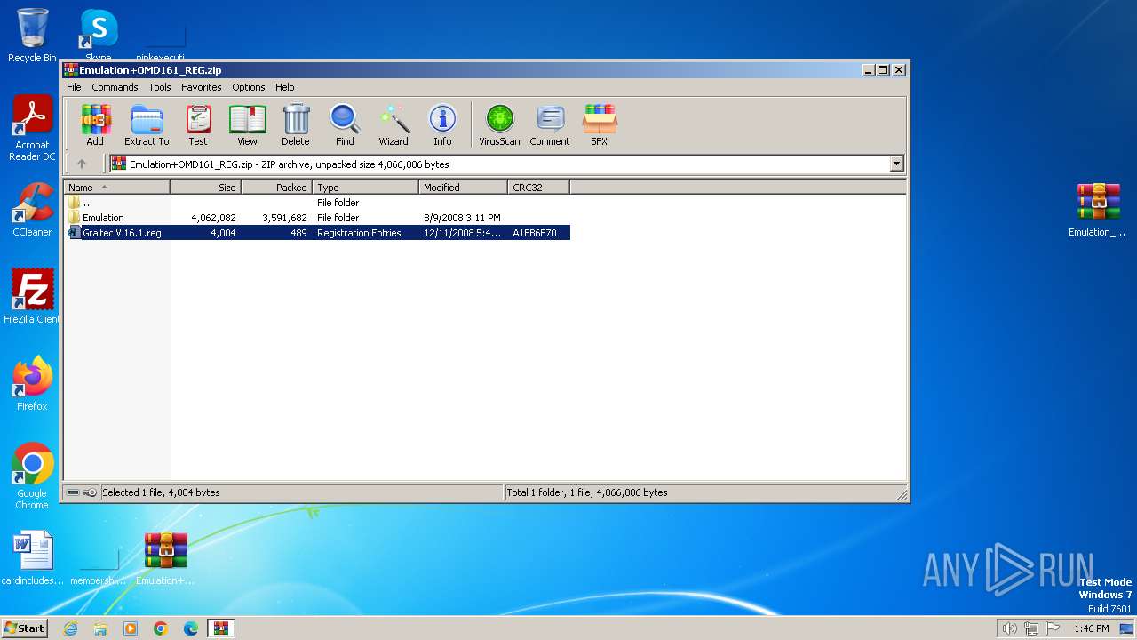The width and height of the screenshot is (1137, 640).
Task: Open Internet Explorer in taskbar
Action: point(70,628)
